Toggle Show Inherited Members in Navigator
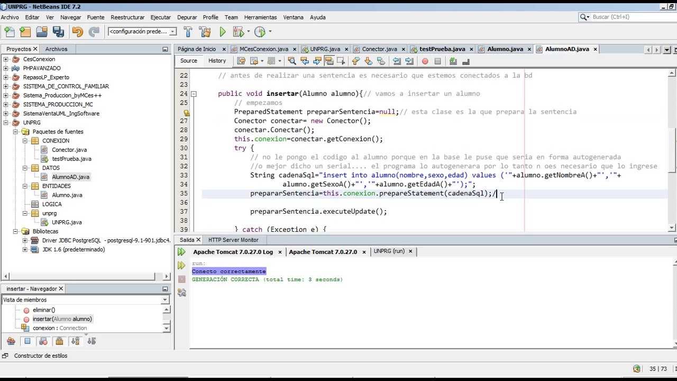 (11, 341)
